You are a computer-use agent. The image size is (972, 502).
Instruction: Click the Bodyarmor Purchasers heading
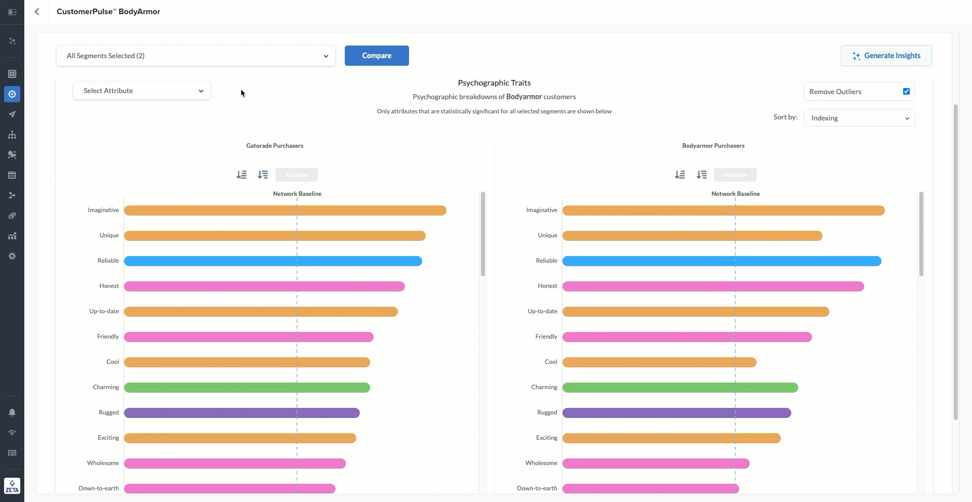[713, 146]
